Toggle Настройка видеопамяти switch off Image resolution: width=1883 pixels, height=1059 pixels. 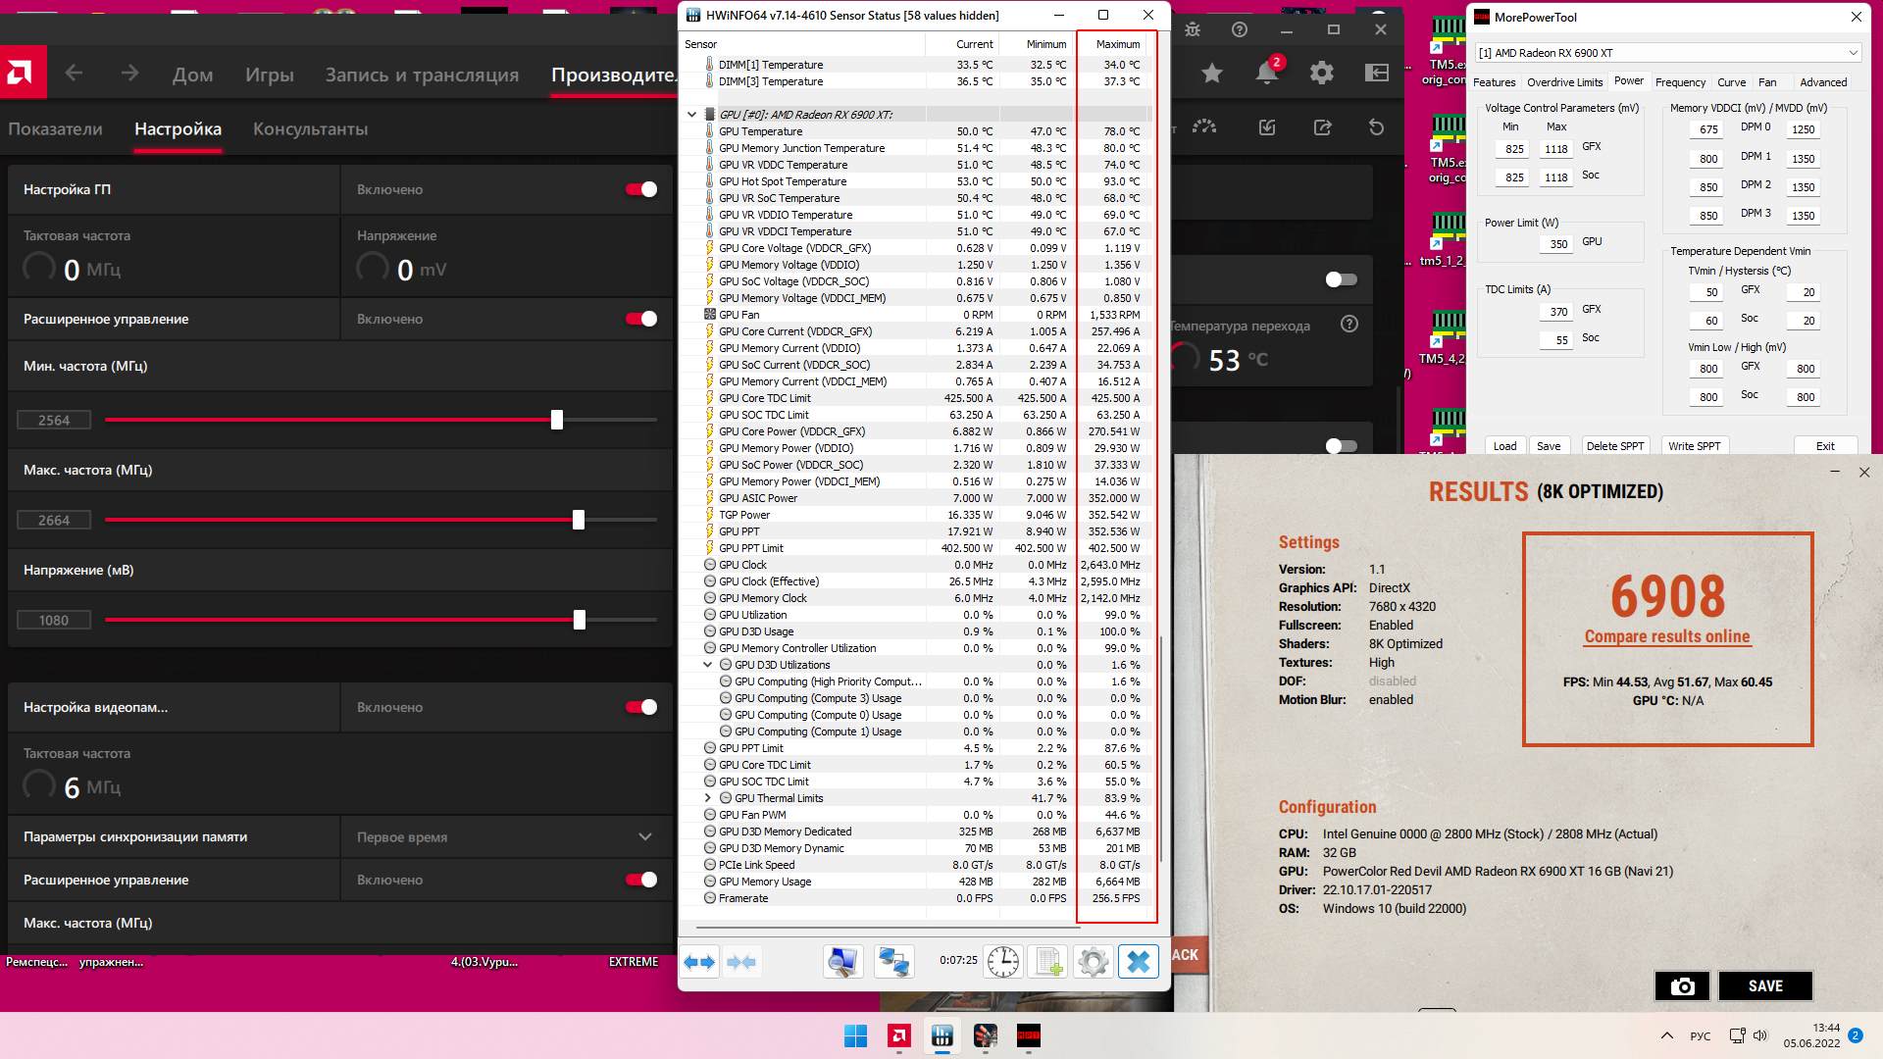tap(641, 707)
